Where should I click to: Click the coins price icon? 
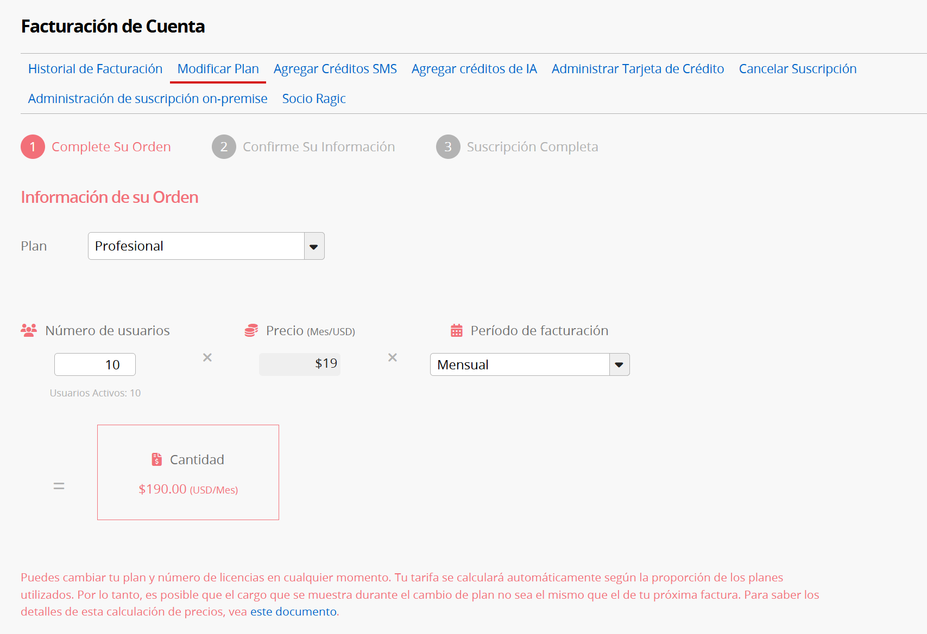[x=251, y=330]
